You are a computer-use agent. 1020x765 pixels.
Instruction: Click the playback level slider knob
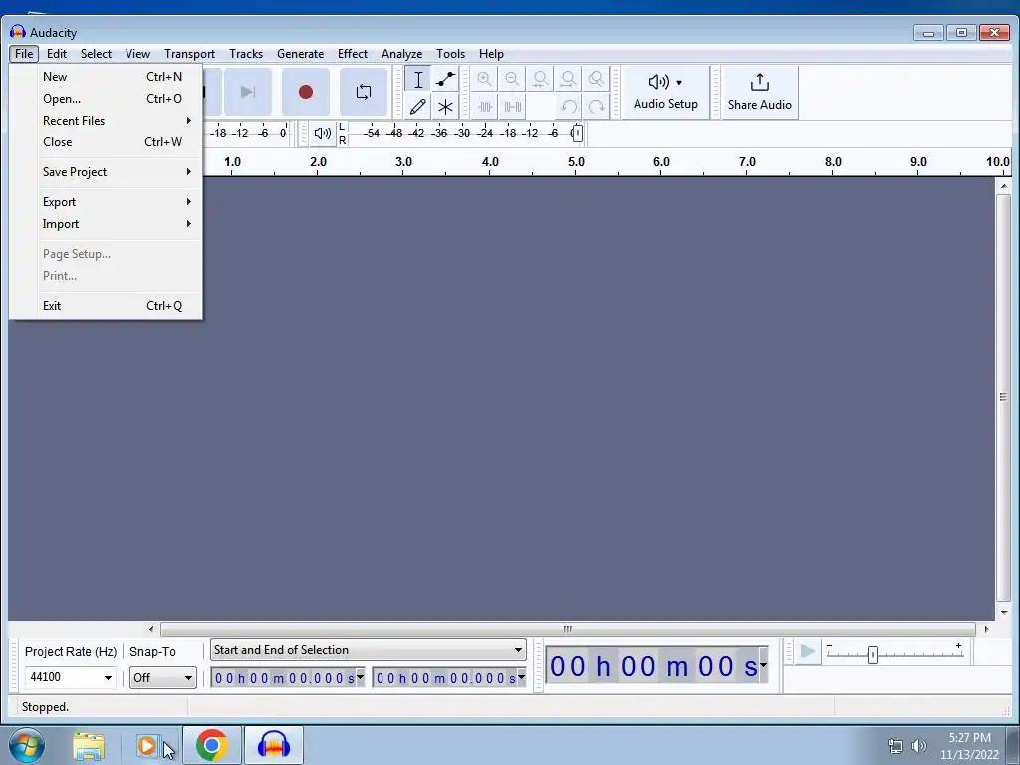tap(577, 133)
